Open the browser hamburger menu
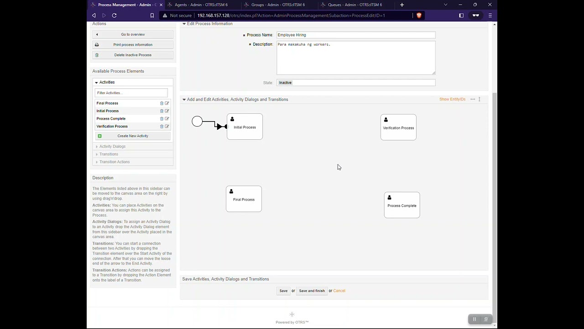The width and height of the screenshot is (584, 329). tap(490, 16)
